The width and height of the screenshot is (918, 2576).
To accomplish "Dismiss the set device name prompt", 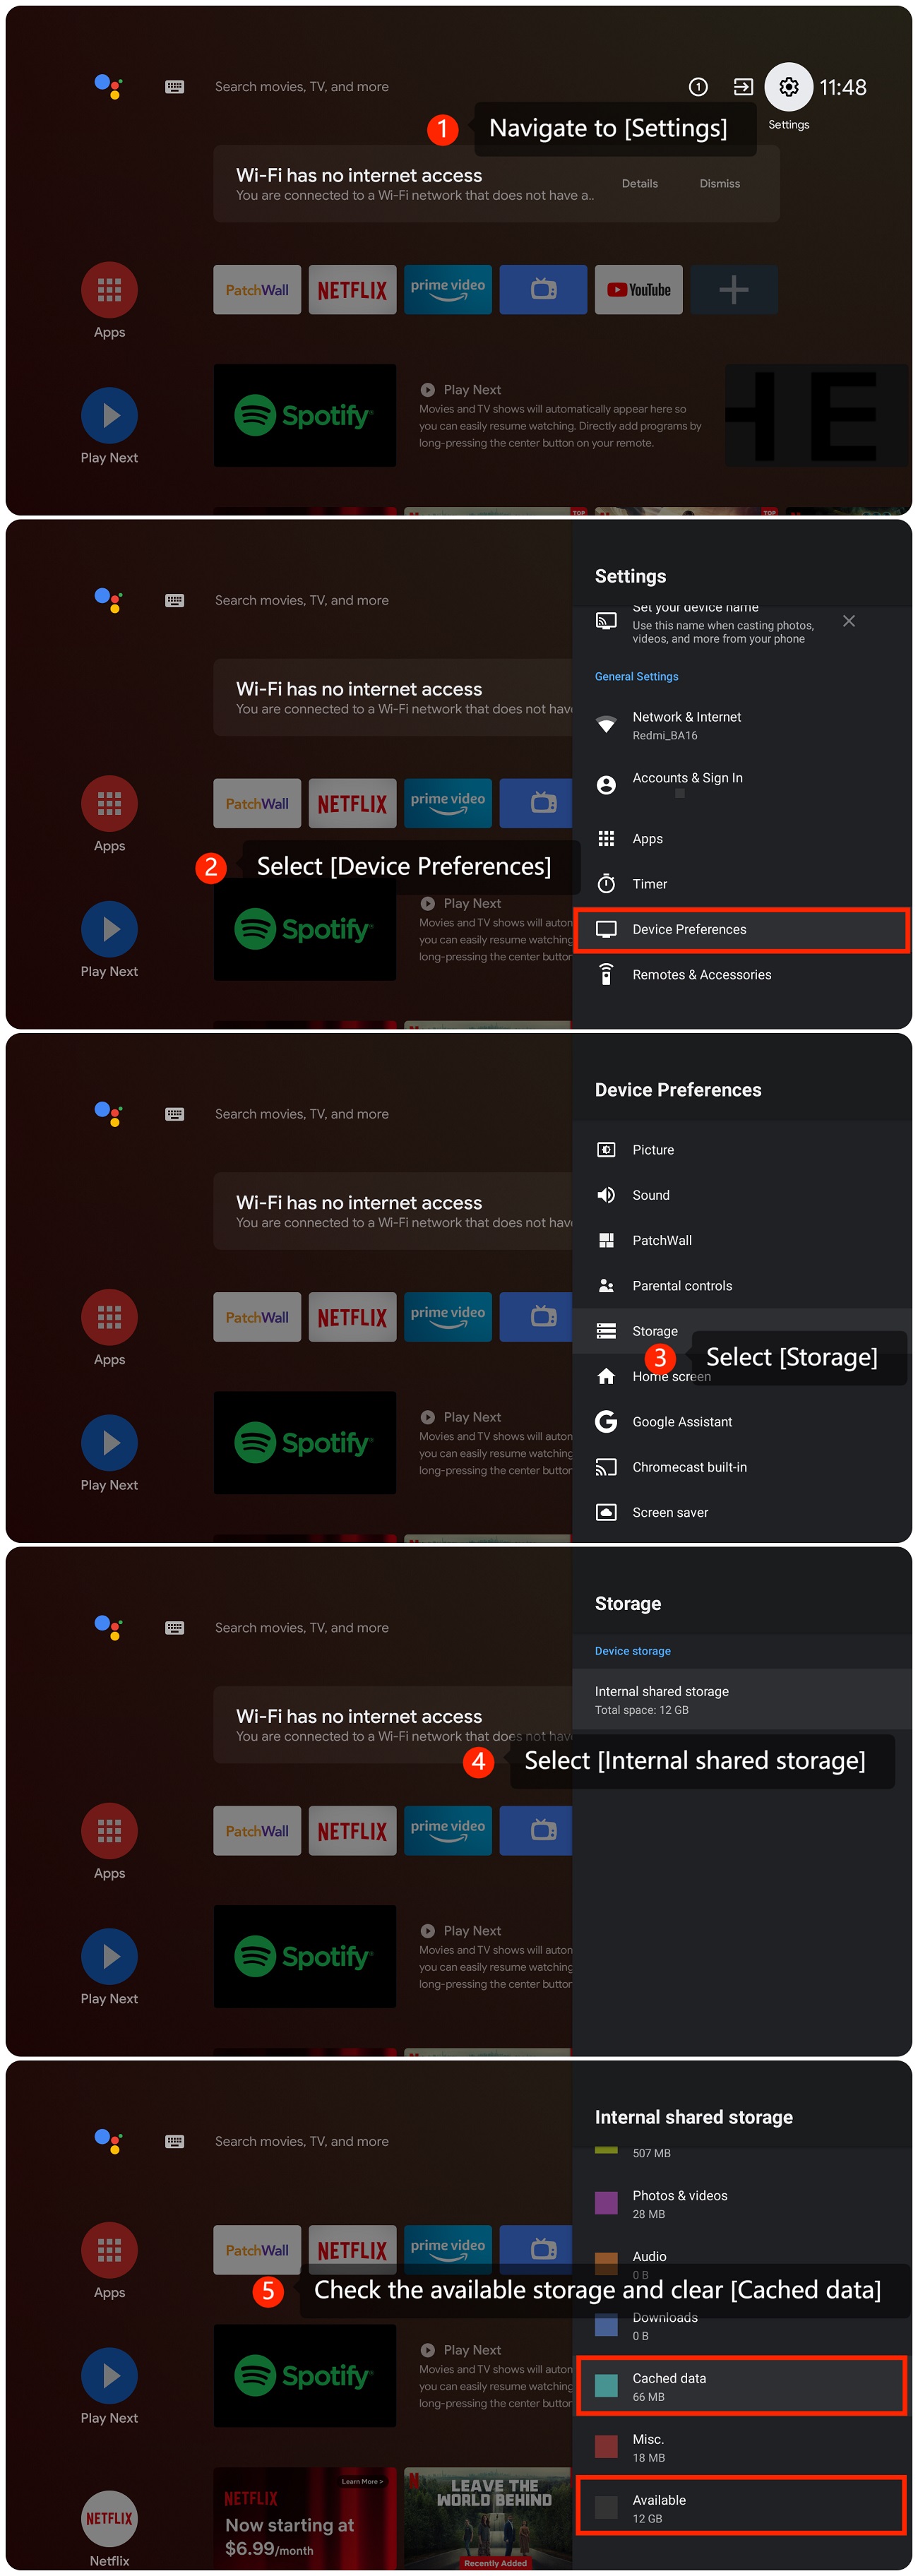I will 848,621.
